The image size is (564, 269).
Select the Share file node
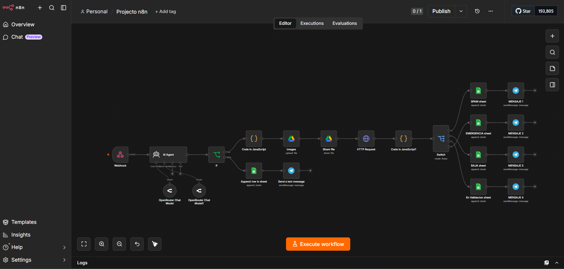tap(329, 138)
